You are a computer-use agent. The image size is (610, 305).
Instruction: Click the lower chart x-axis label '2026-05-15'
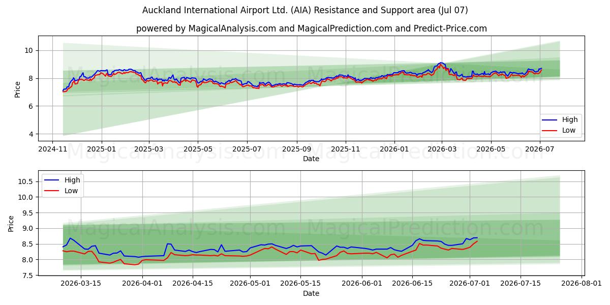[x=300, y=284]
